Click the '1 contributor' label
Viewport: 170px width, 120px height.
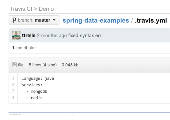[24, 48]
